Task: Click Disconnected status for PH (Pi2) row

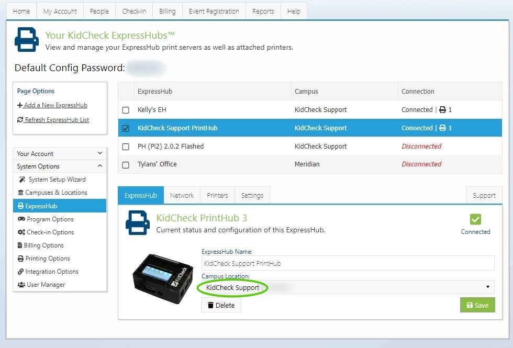Action: pyautogui.click(x=421, y=146)
